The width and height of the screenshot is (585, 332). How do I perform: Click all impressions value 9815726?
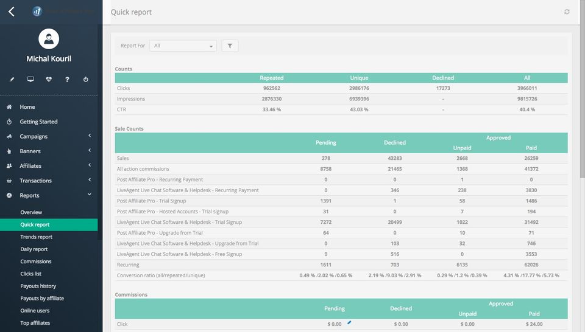pos(527,99)
